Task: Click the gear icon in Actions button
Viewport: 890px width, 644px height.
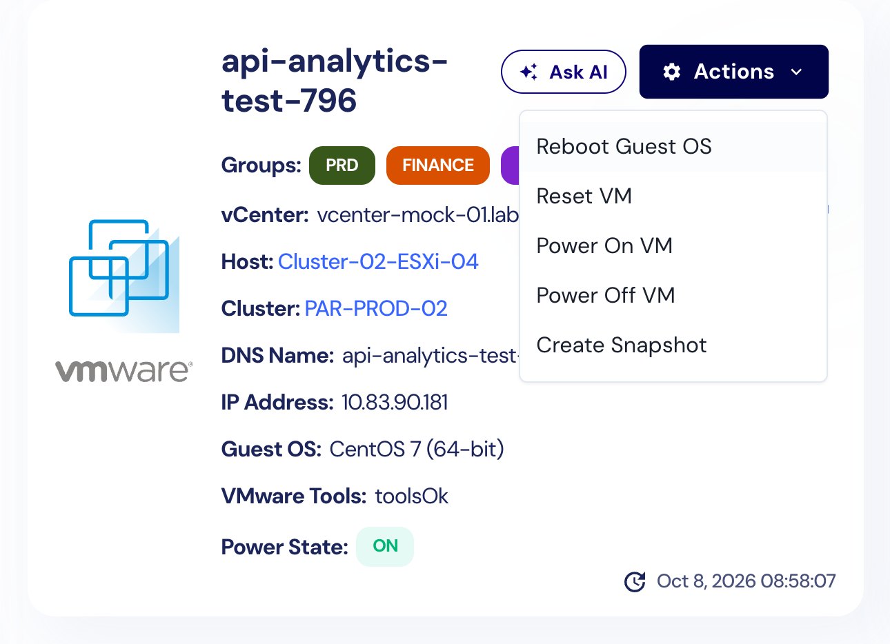Action: coord(671,72)
